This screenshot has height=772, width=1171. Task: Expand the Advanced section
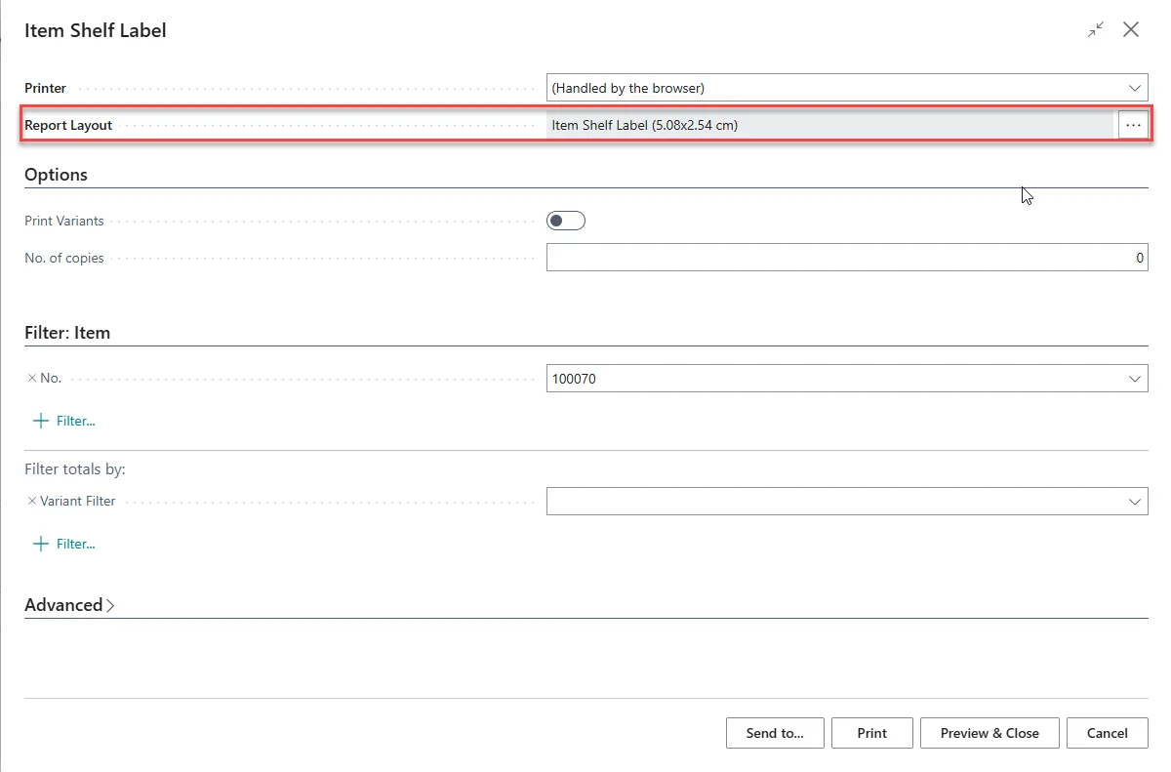pos(69,605)
